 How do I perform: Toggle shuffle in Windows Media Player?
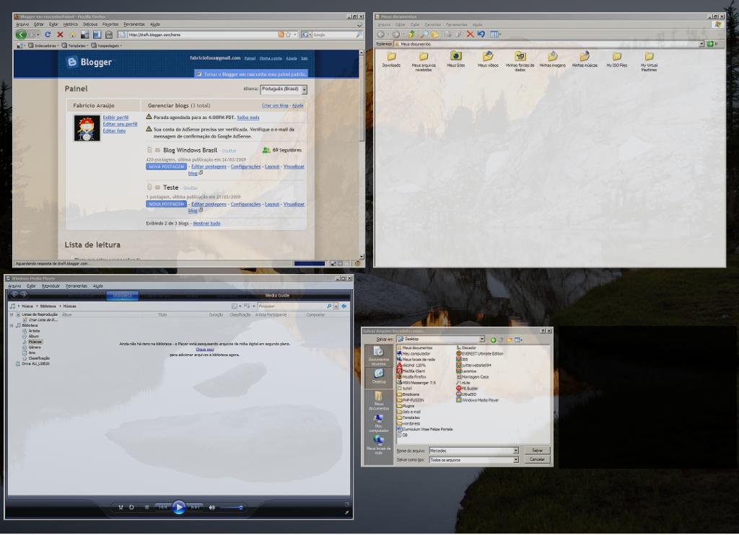(121, 507)
